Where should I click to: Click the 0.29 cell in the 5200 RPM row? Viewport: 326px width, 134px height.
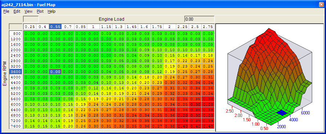point(157,93)
